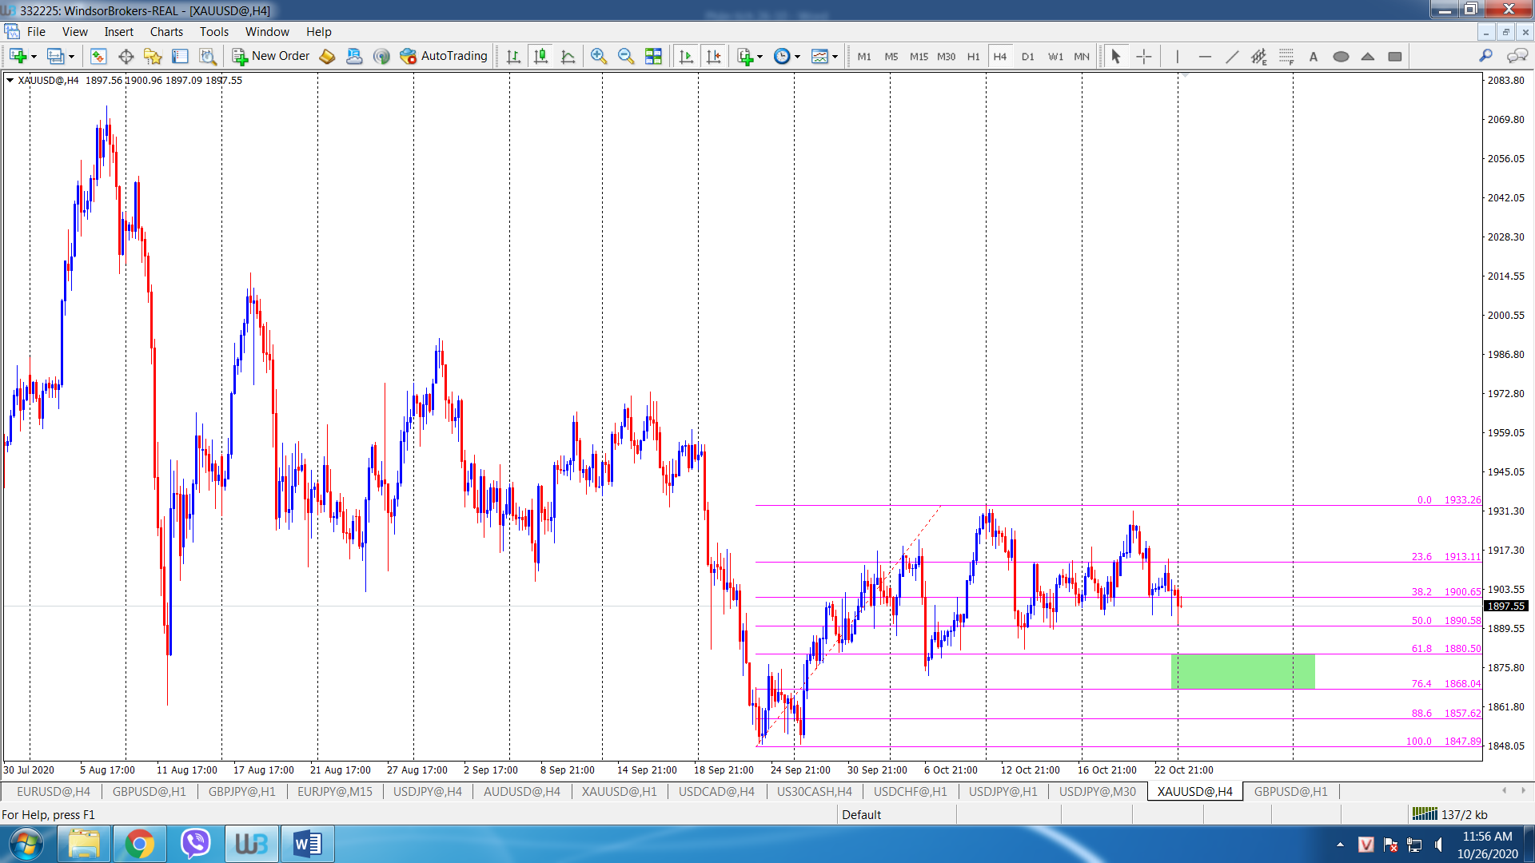Zoom in on the chart
1535x863 pixels.
coord(598,56)
